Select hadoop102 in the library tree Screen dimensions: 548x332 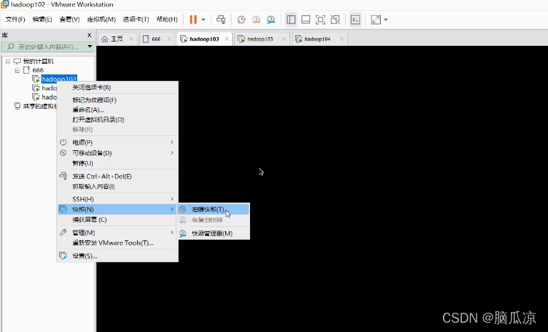(59, 79)
